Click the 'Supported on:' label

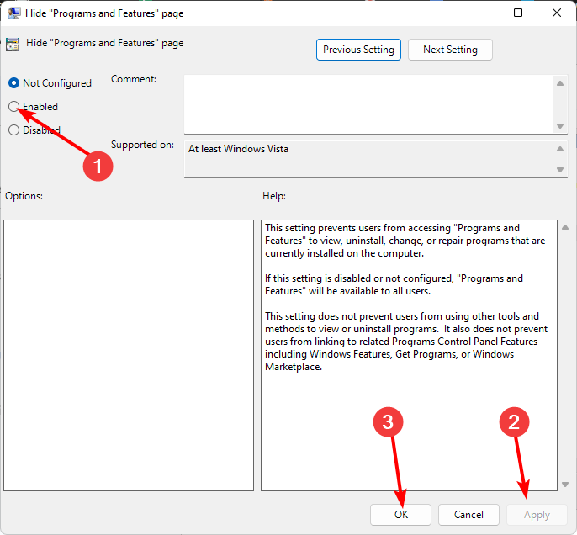[x=142, y=145]
